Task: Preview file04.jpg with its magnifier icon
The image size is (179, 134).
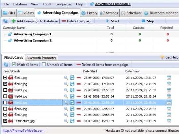Action: click(x=66, y=96)
